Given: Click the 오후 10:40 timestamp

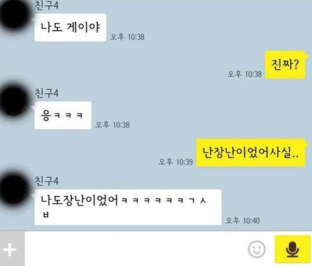Looking at the screenshot, I should pos(242,221).
